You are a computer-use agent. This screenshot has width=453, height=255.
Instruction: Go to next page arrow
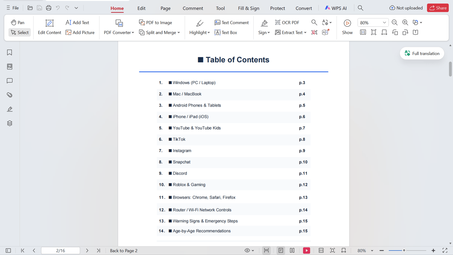click(x=87, y=250)
